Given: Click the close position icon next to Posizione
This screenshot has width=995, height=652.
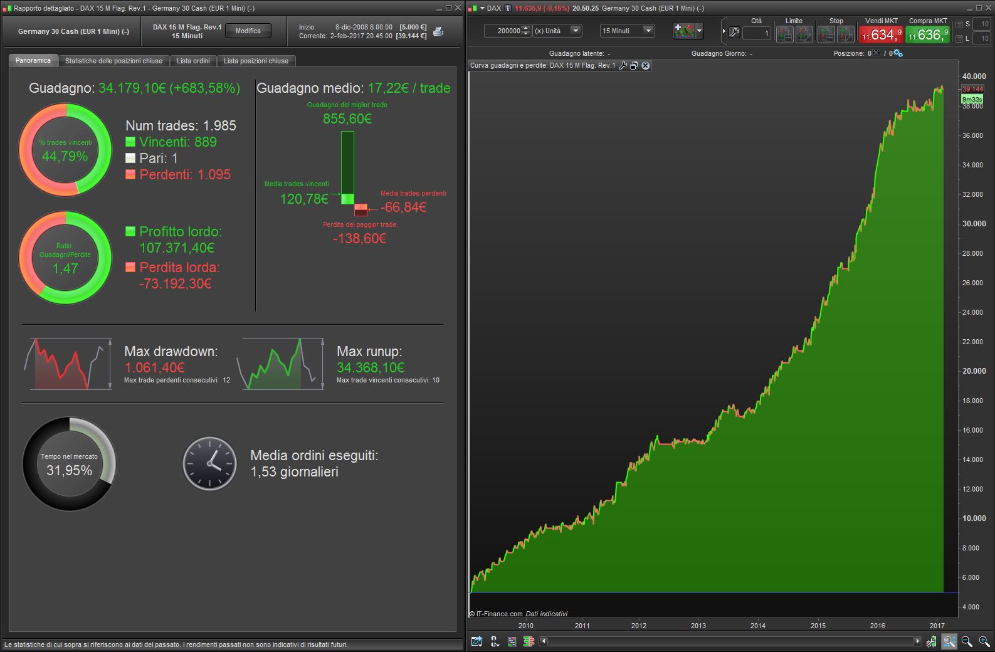Looking at the screenshot, I should click(877, 53).
